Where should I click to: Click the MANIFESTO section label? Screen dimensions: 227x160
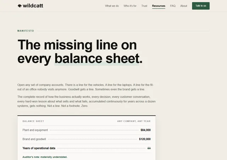26,31
